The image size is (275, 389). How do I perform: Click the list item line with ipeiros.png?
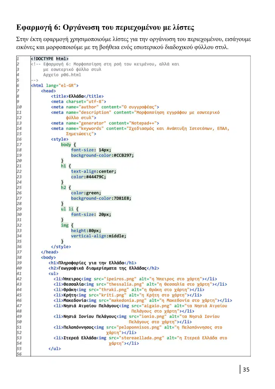pos(135,279)
